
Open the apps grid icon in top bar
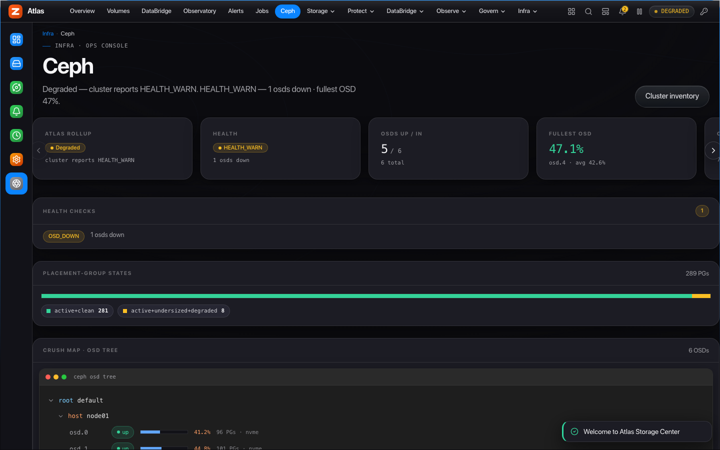pos(571,11)
